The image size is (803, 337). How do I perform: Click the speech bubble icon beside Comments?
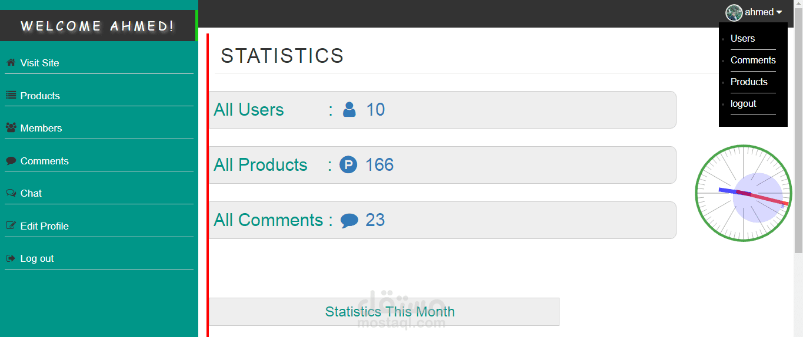tap(11, 160)
